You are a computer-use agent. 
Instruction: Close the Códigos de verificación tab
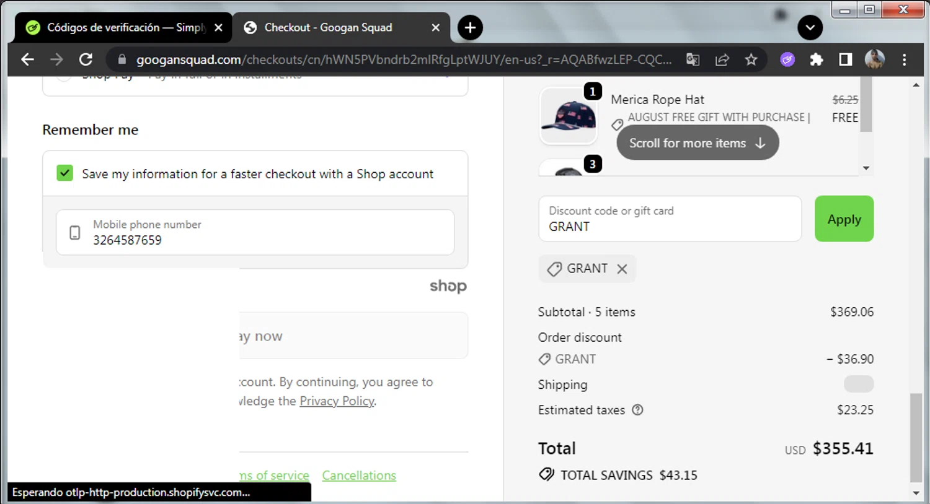pyautogui.click(x=218, y=27)
